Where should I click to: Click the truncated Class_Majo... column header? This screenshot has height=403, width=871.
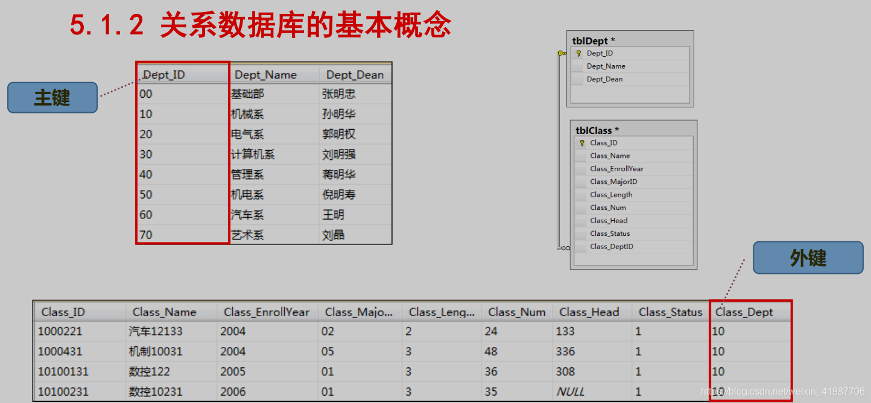click(360, 312)
